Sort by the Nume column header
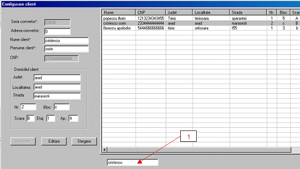The image size is (300, 169). pos(119,12)
